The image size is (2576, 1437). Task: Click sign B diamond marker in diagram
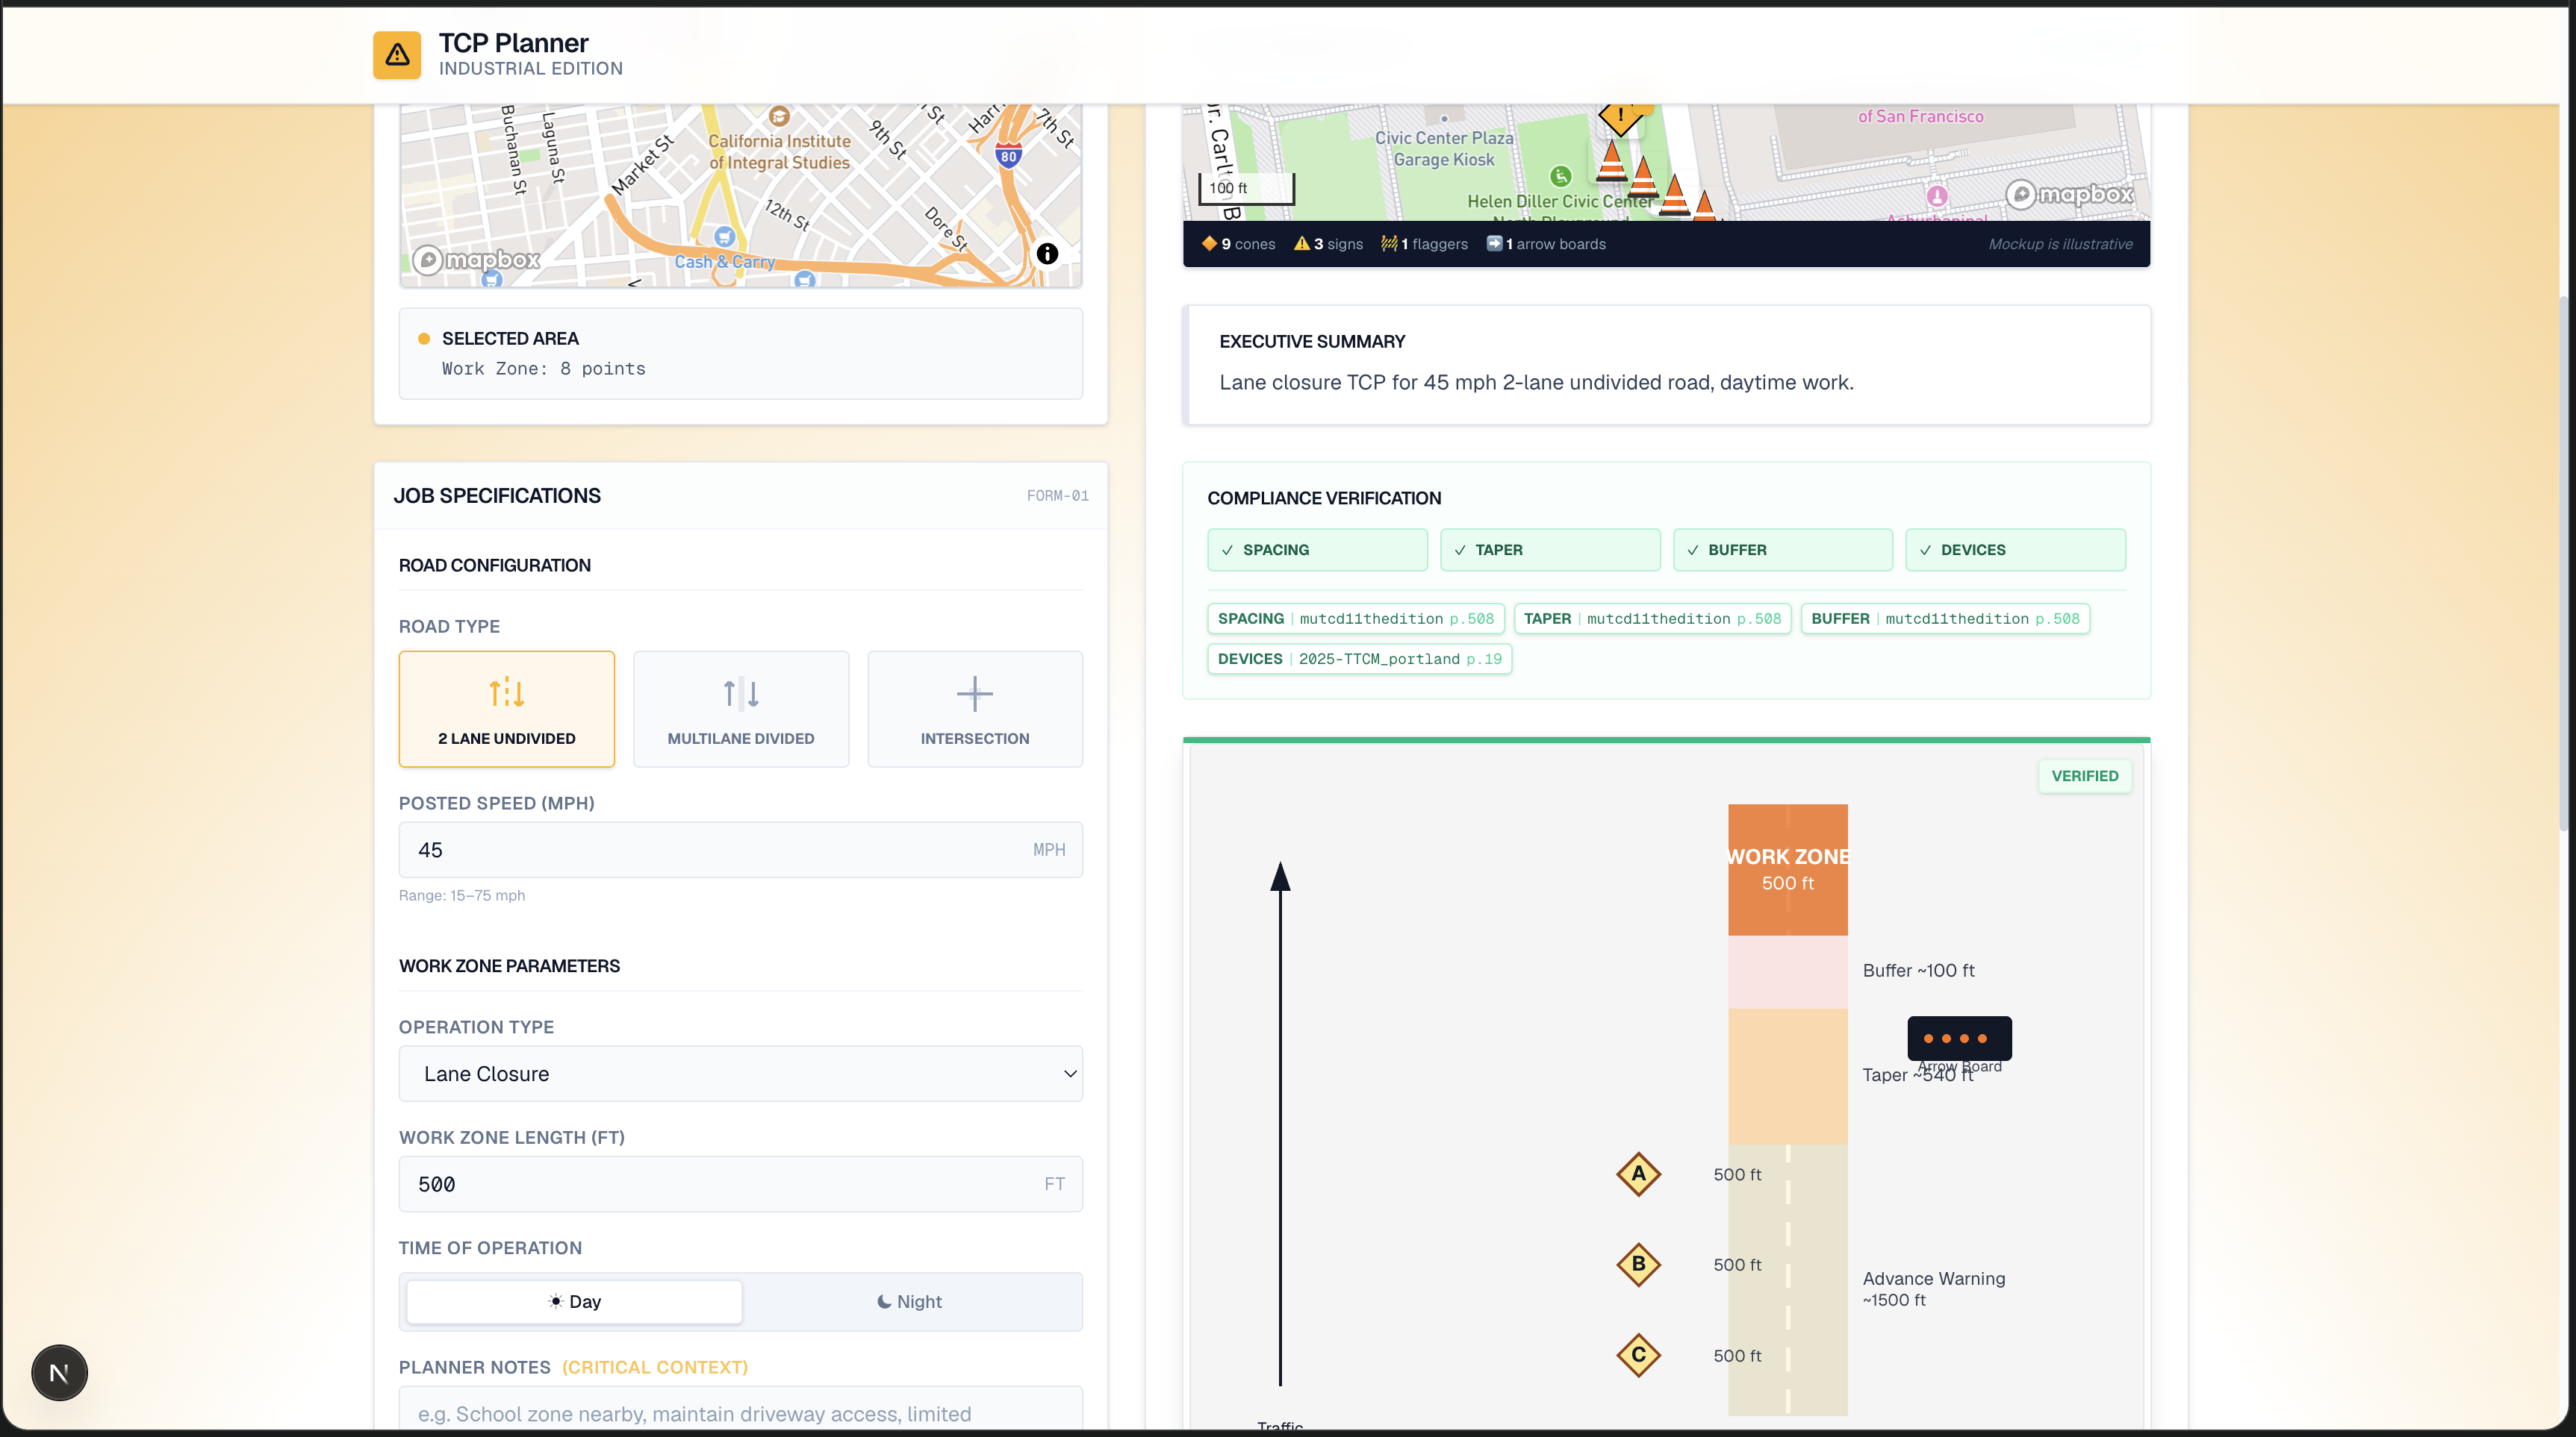(1638, 1264)
